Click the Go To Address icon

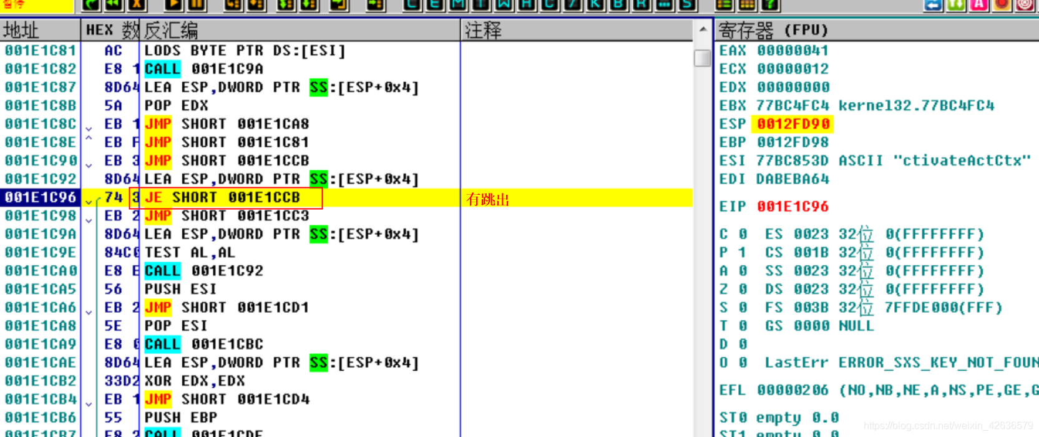(376, 5)
